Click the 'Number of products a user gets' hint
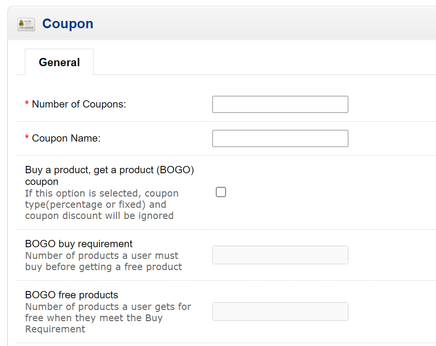The image size is (436, 346). (108, 318)
